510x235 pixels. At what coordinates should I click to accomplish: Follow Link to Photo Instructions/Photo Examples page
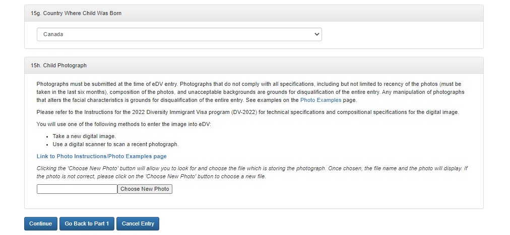tap(101, 156)
